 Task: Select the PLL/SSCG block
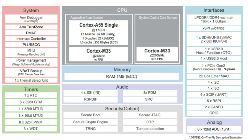tap(31, 45)
